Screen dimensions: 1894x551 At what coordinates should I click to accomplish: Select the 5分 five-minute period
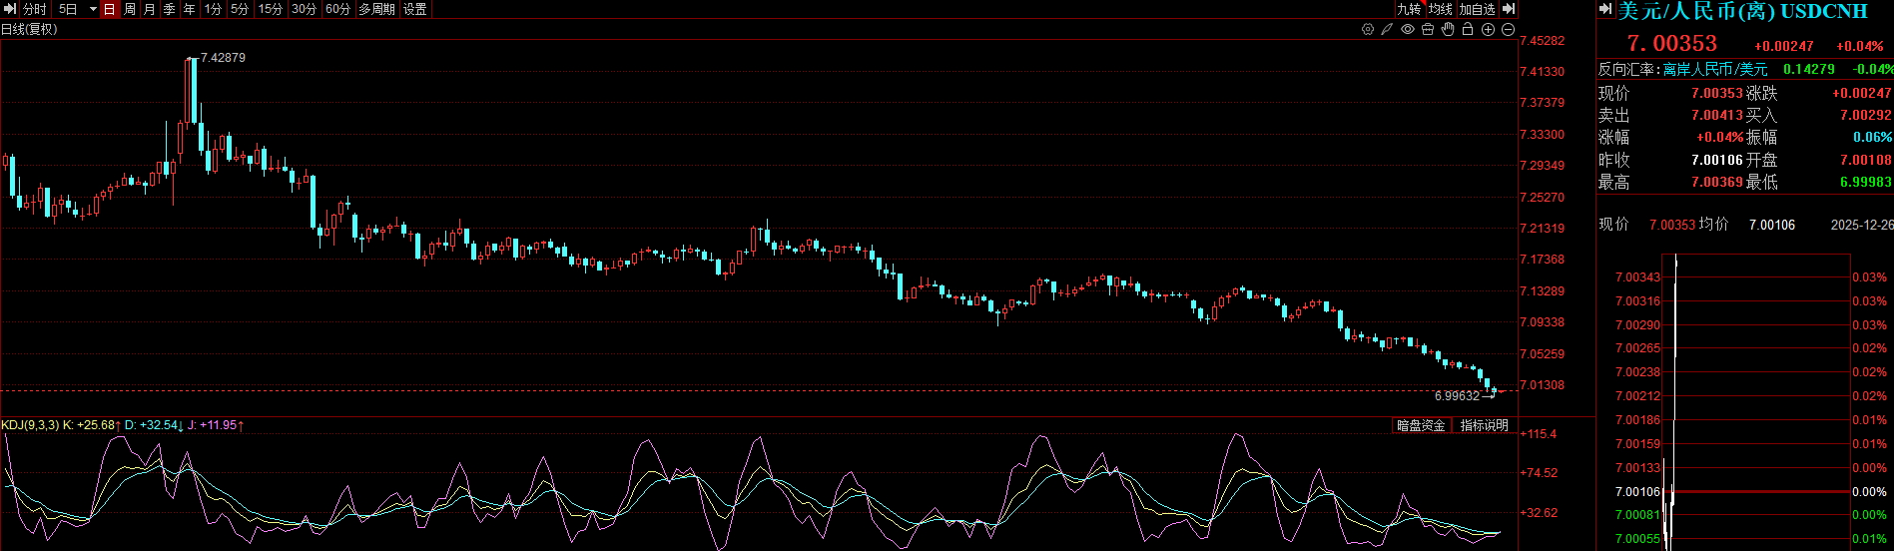point(240,9)
